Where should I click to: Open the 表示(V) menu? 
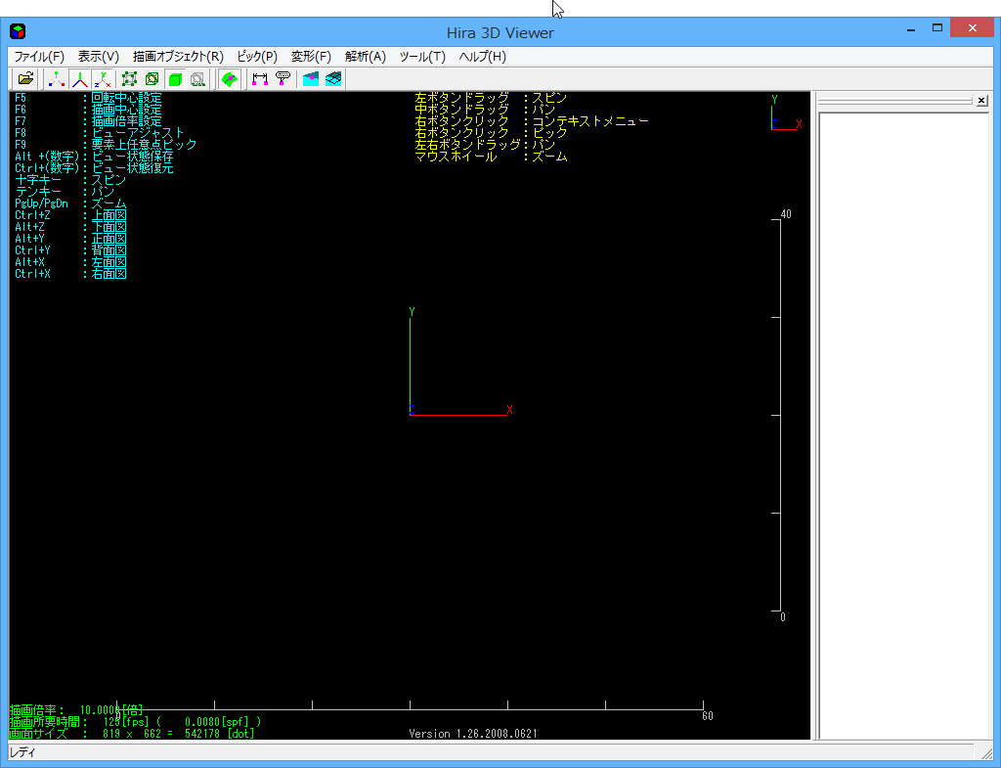click(99, 56)
